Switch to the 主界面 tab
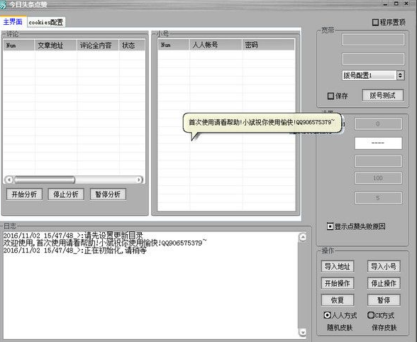This screenshot has width=417, height=342. coord(13,21)
